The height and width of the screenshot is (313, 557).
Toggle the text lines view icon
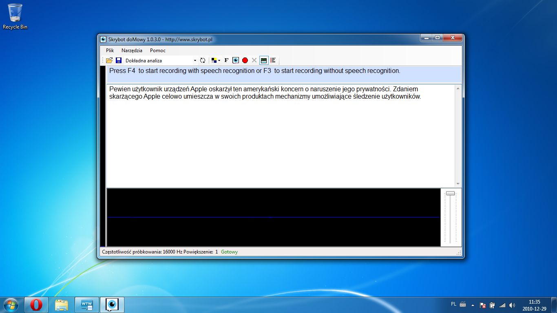tap(273, 60)
